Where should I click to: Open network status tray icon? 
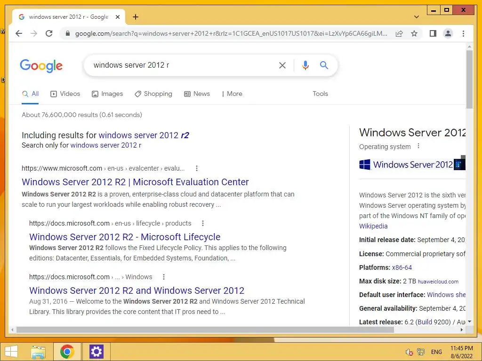[x=420, y=352]
